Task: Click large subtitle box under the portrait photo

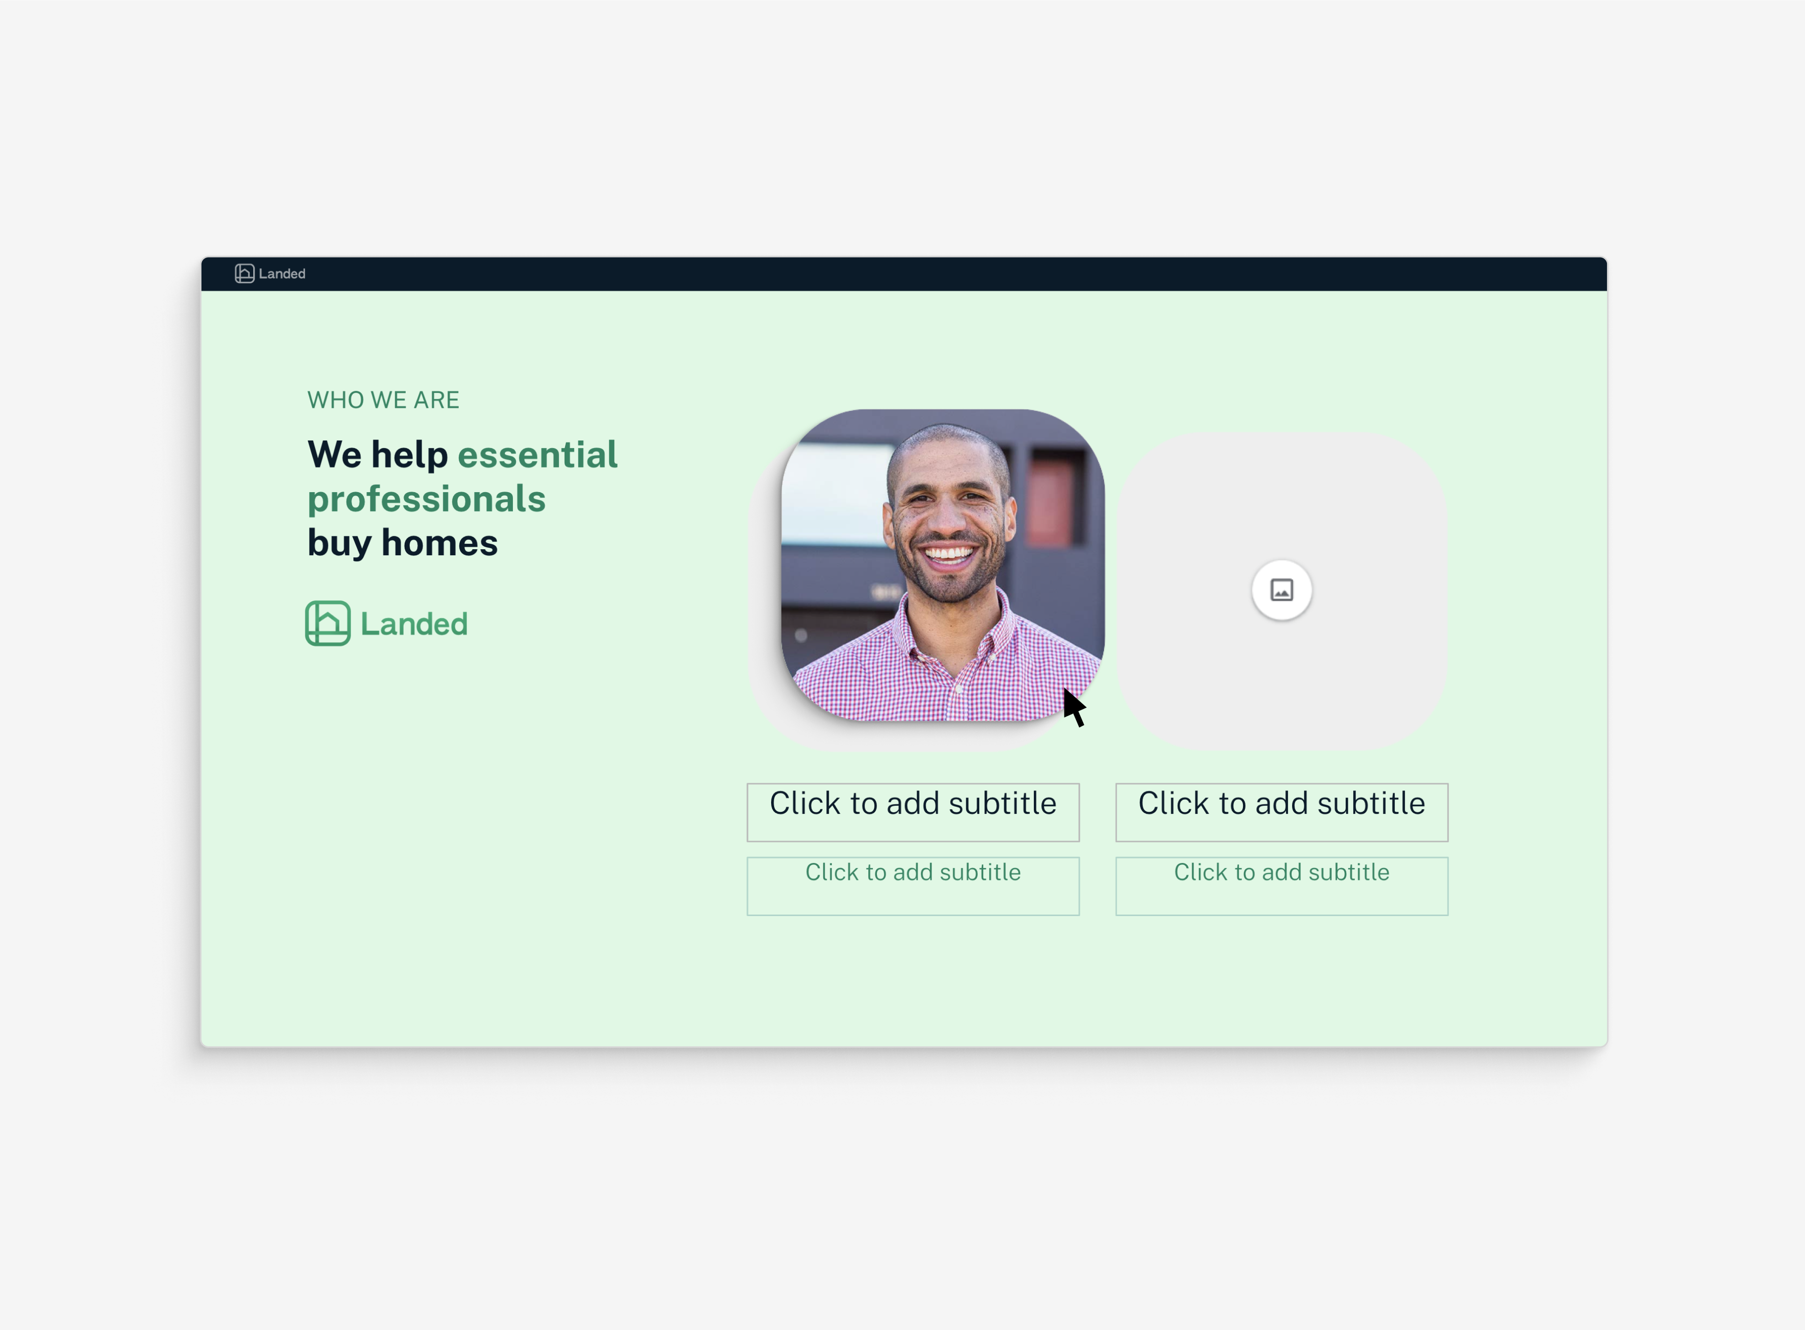Action: (913, 812)
